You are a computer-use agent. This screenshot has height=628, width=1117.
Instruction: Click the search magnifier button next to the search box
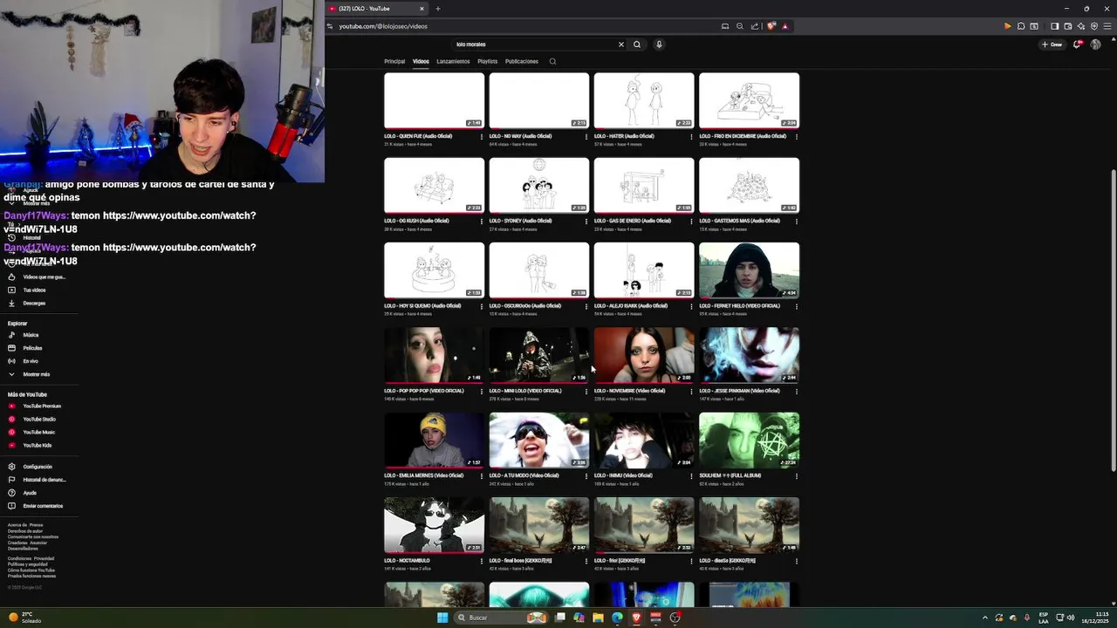pyautogui.click(x=637, y=44)
